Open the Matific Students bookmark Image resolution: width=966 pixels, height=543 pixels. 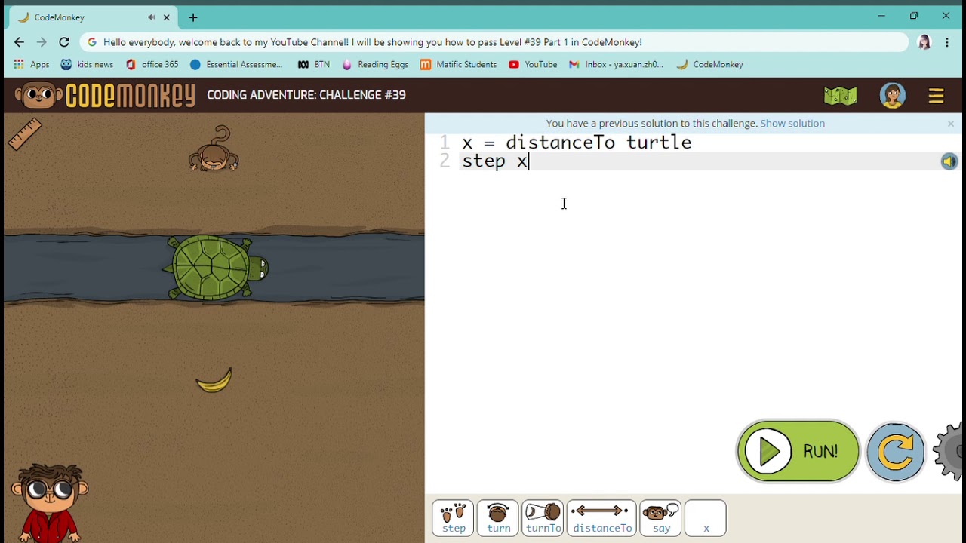(x=459, y=65)
